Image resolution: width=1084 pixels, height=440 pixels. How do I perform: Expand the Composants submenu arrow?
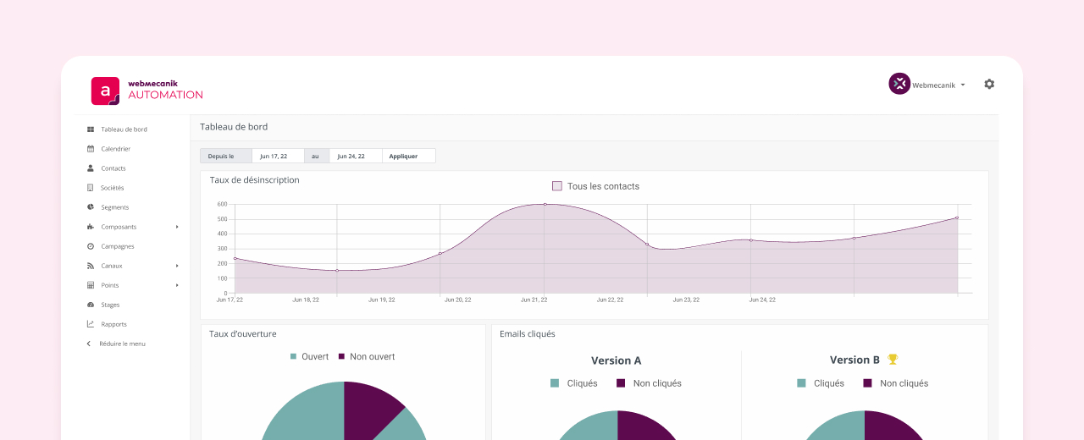tap(177, 227)
